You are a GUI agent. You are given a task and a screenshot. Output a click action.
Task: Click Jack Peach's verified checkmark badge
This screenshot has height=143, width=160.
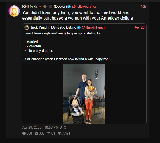click(x=79, y=27)
